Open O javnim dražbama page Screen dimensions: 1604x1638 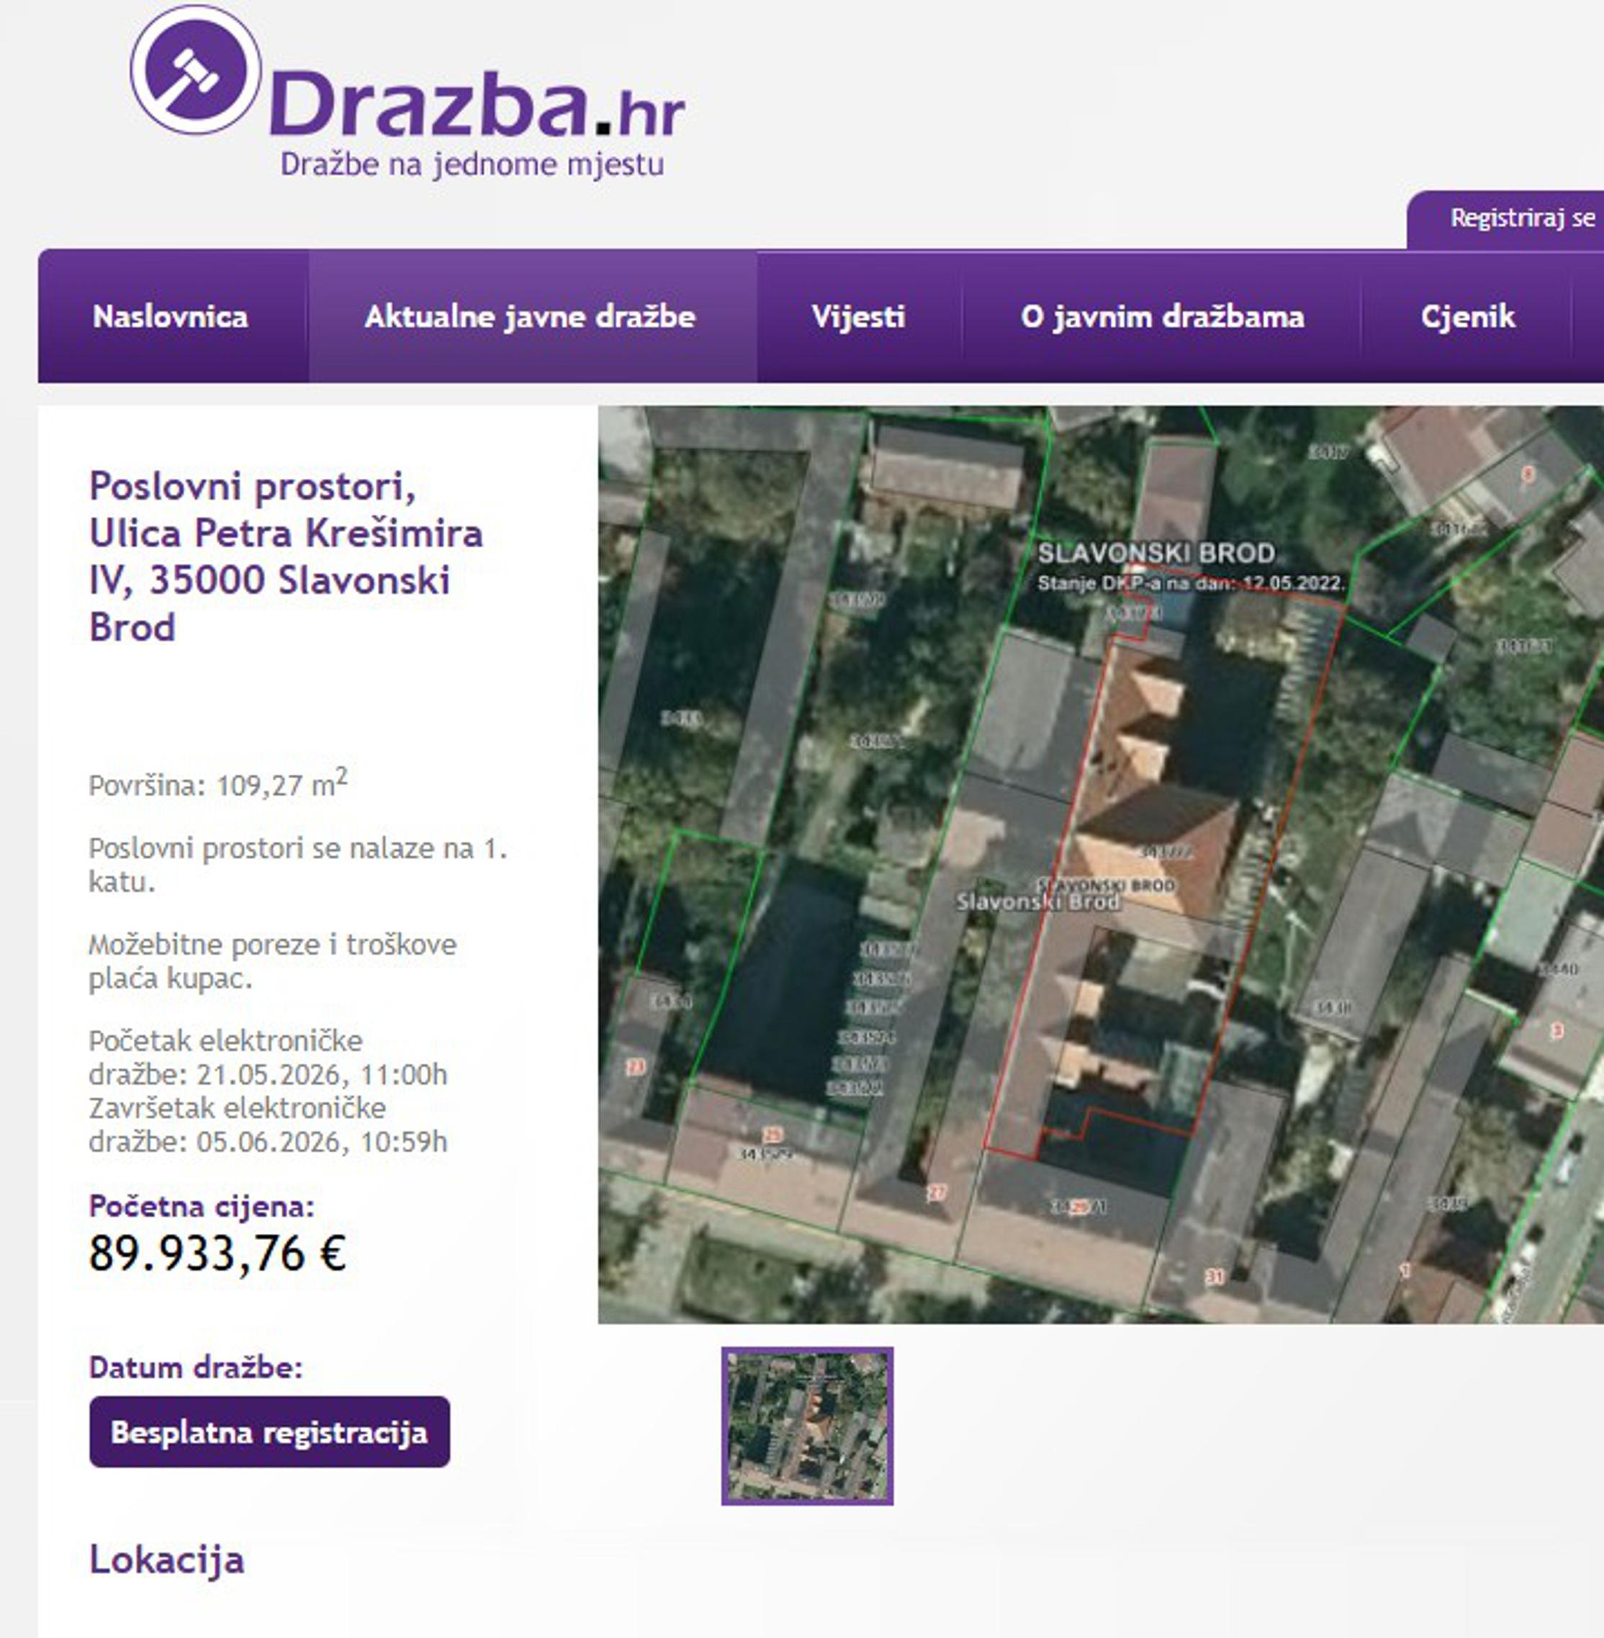tap(1162, 317)
